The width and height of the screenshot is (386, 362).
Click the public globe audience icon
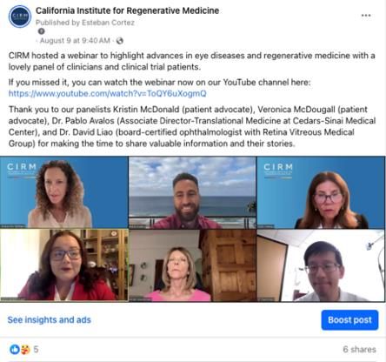120,41
